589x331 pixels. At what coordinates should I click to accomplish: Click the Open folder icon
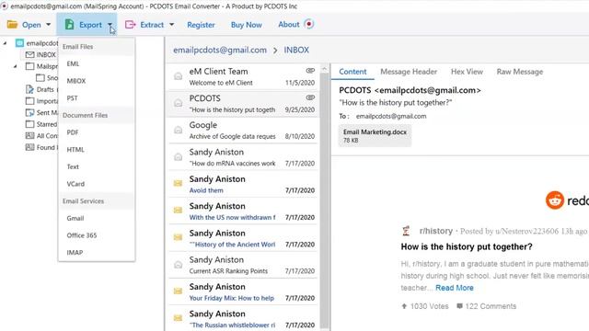(12, 25)
